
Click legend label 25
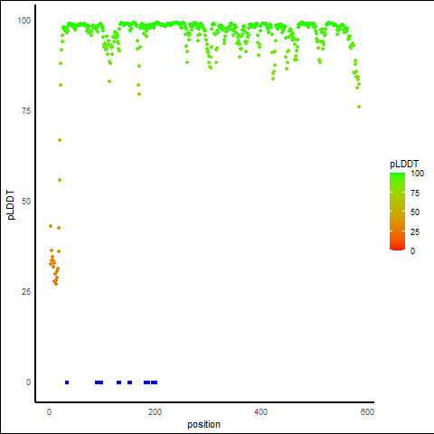[x=415, y=232]
